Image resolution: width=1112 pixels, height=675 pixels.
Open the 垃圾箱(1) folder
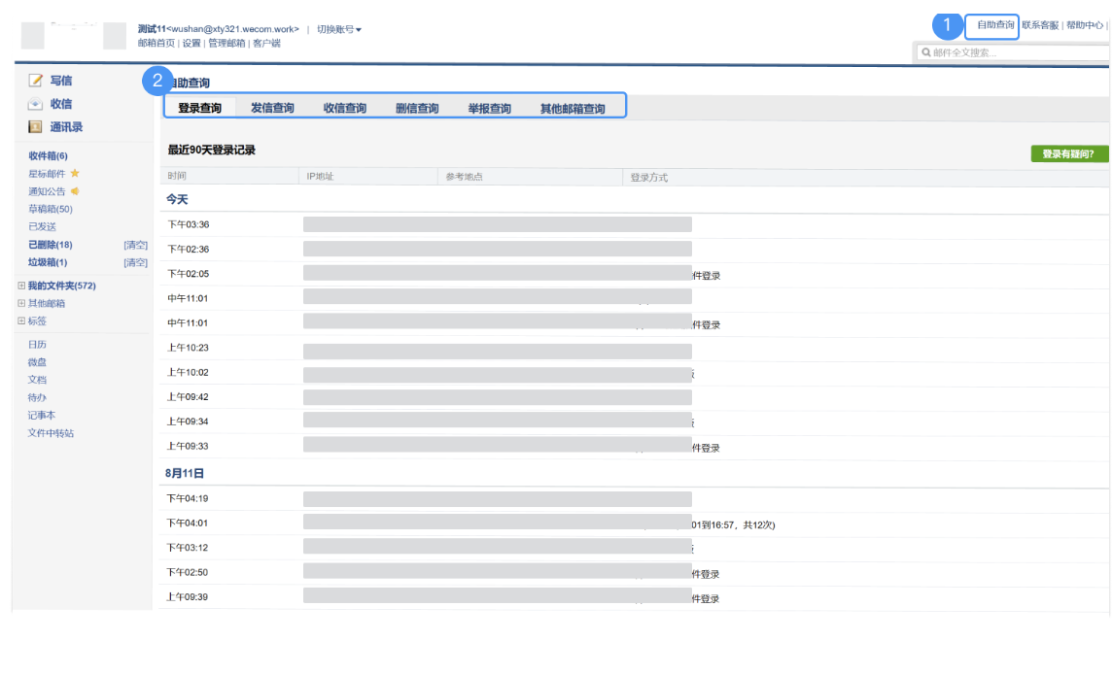click(48, 262)
